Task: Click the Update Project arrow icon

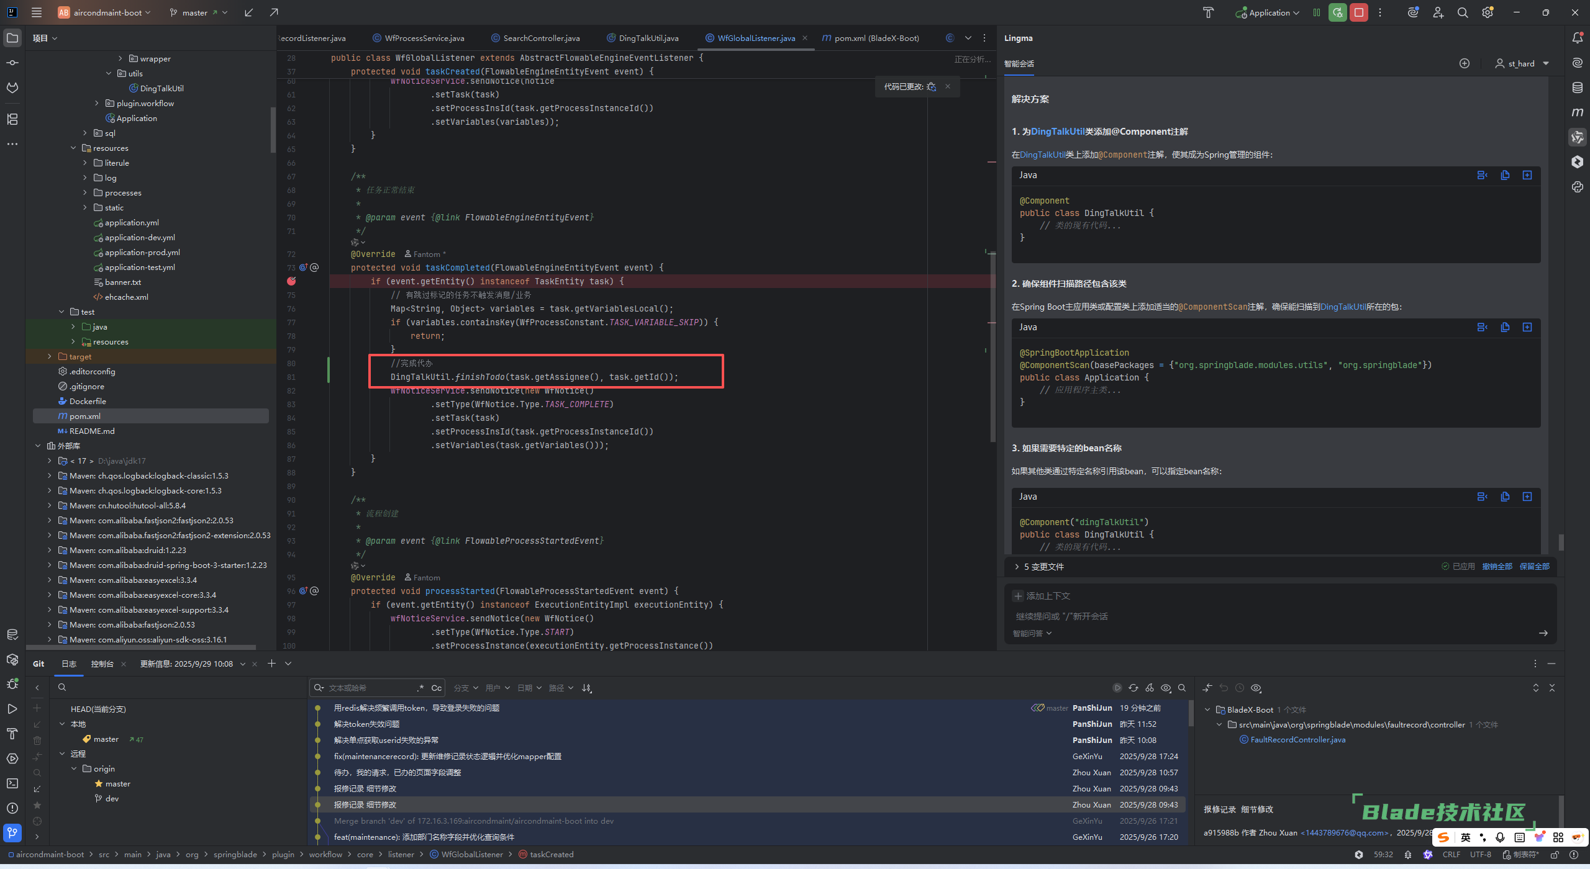Action: [249, 12]
